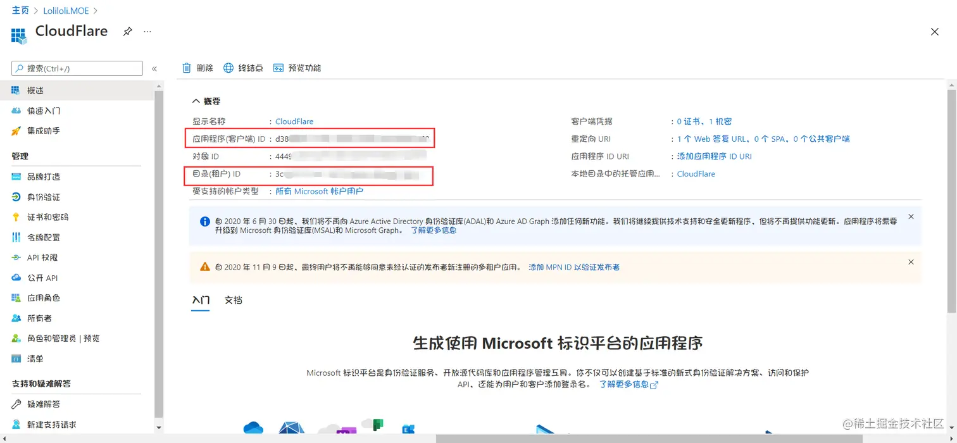Image resolution: width=957 pixels, height=443 pixels.
Task: Dismiss the blue ADAL info banner
Action: point(911,216)
